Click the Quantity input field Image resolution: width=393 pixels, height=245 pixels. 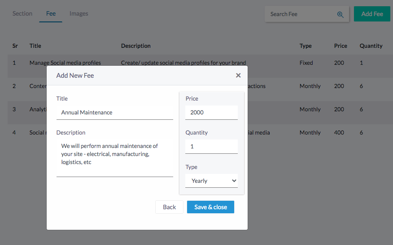click(x=211, y=147)
